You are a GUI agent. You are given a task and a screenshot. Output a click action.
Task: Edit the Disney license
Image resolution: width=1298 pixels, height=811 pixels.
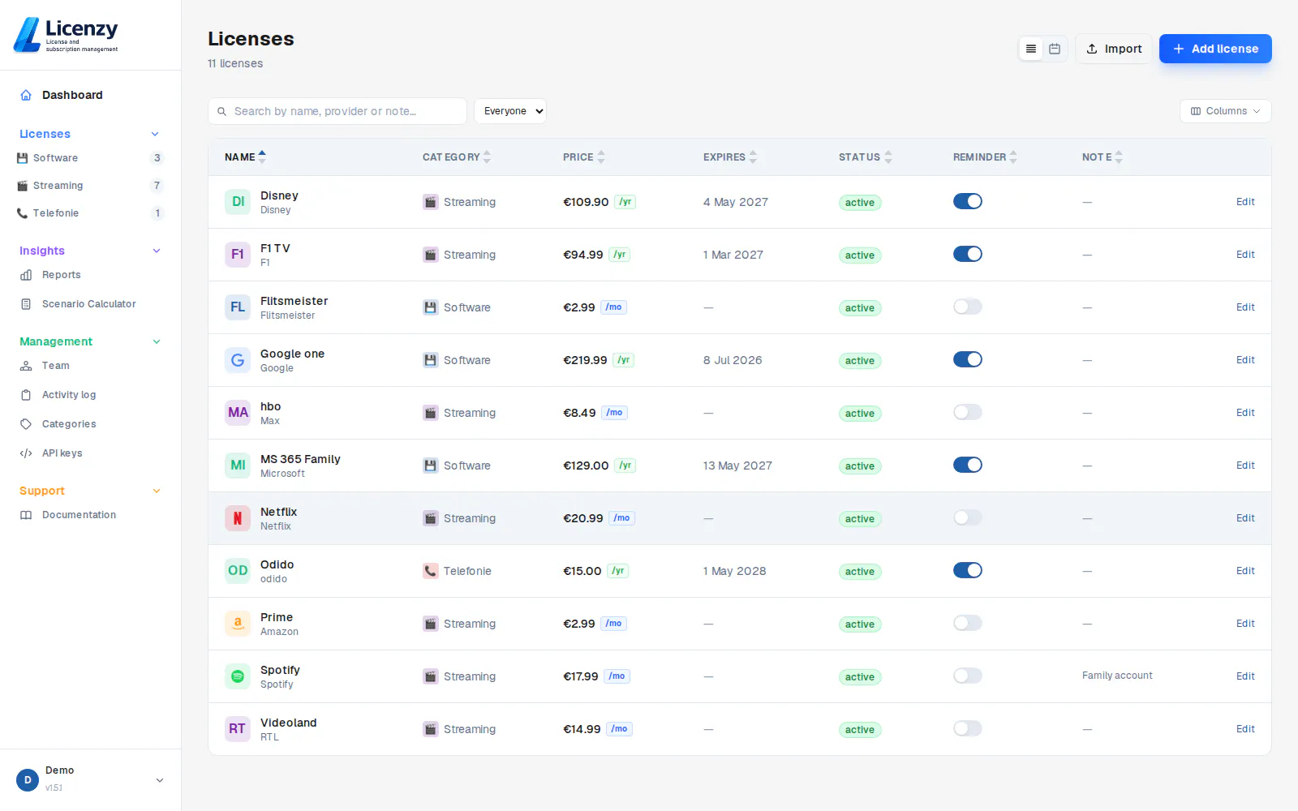tap(1245, 202)
